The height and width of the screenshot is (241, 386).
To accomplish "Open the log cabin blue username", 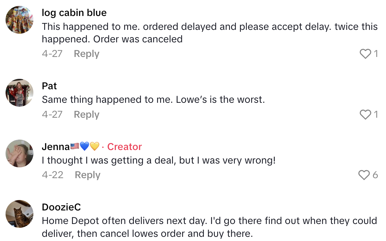I will 74,13.
